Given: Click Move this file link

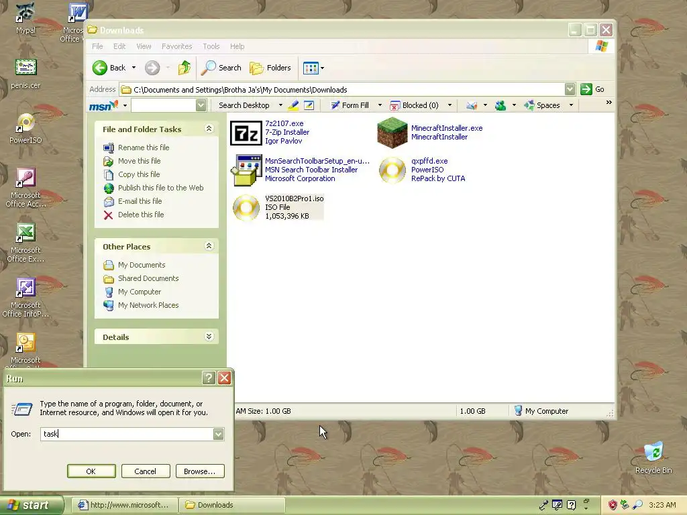Looking at the screenshot, I should (140, 161).
